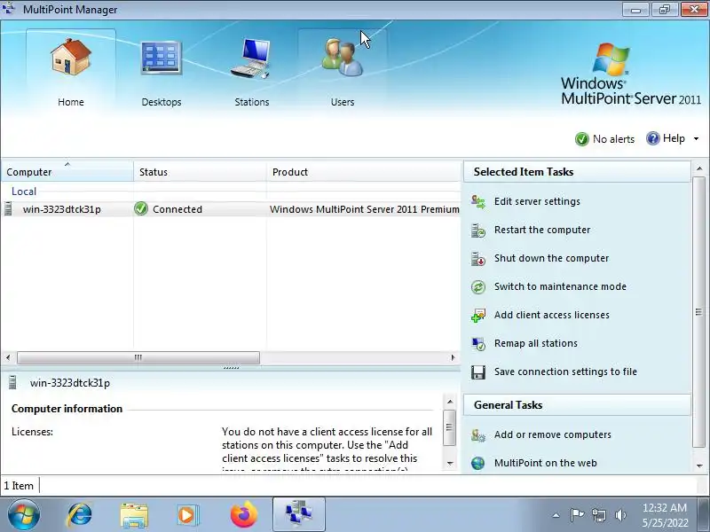Choose Add or remove computers task

coord(552,434)
